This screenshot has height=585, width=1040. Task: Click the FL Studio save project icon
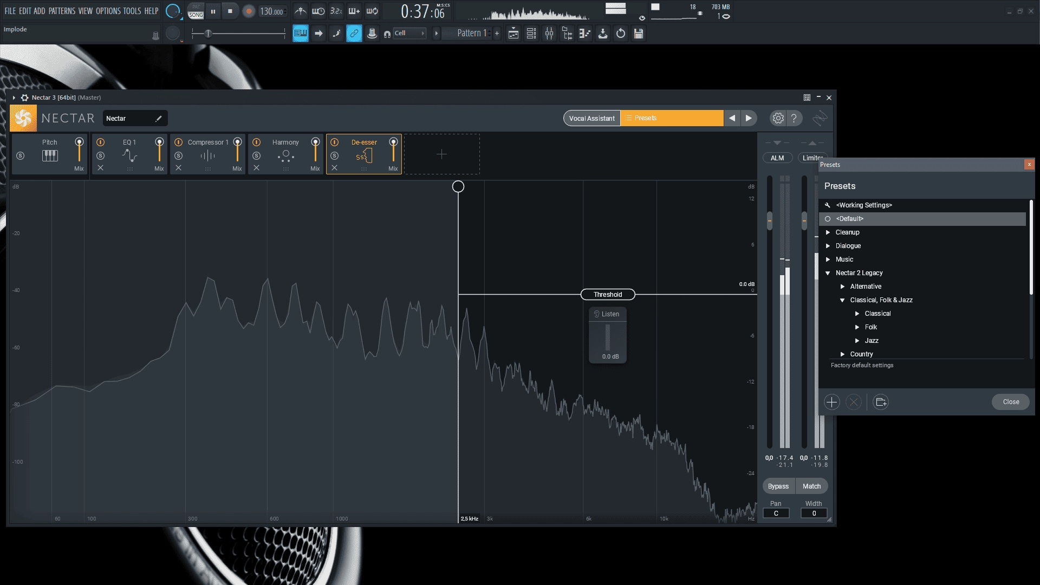click(x=639, y=34)
